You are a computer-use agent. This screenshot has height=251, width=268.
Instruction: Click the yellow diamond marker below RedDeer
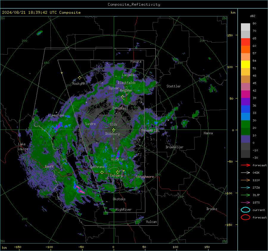[122, 97]
